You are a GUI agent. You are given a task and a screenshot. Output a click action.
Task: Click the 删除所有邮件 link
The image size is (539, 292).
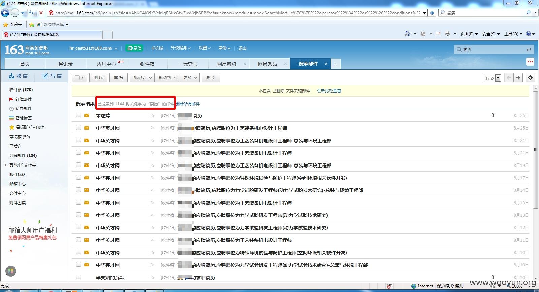[x=188, y=104]
